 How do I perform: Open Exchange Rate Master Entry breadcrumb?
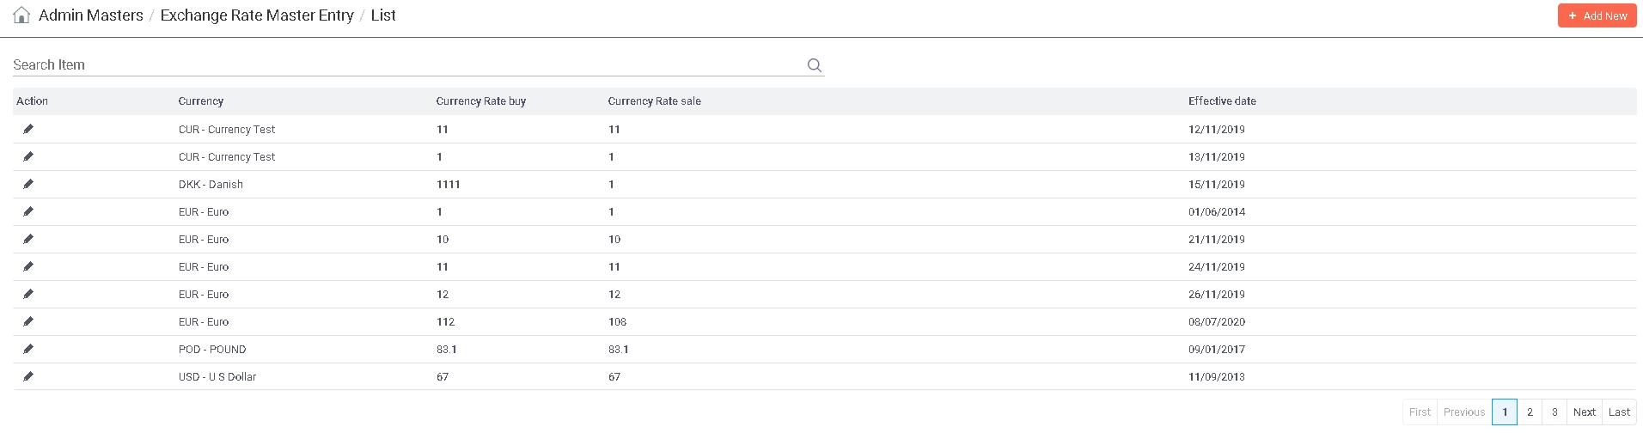(257, 15)
